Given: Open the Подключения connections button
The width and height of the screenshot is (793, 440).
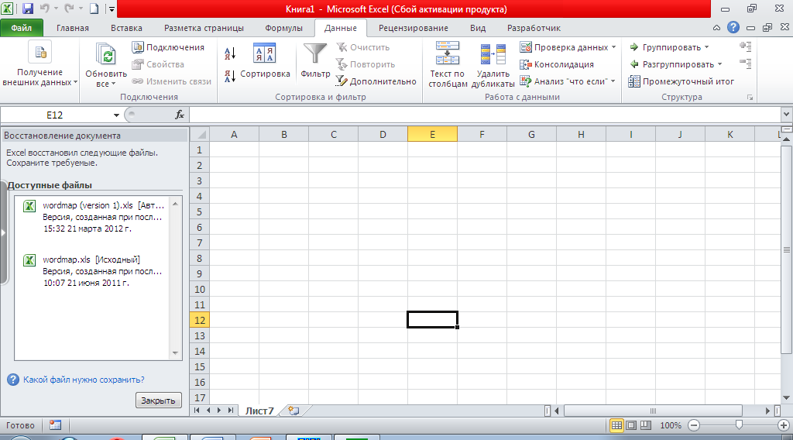Looking at the screenshot, I should (x=168, y=47).
